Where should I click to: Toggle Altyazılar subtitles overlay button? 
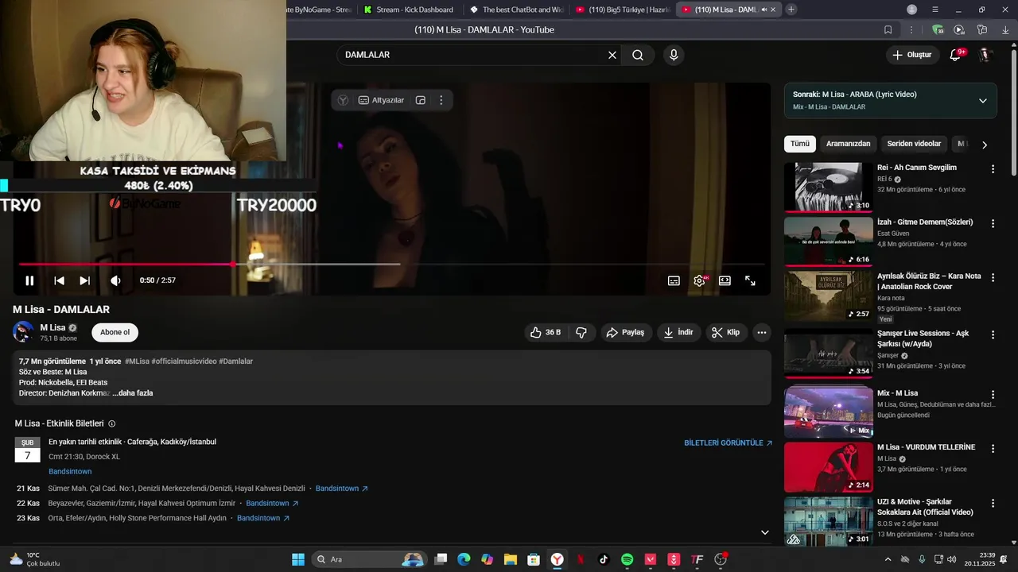[x=381, y=100]
